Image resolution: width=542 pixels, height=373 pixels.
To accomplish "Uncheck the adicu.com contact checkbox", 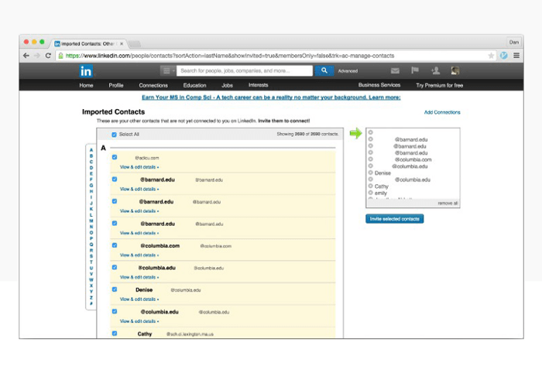I will click(x=115, y=157).
